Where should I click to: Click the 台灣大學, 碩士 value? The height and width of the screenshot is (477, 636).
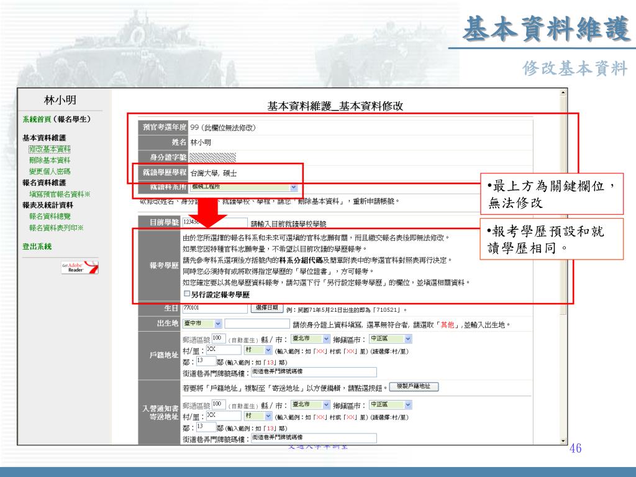click(214, 173)
